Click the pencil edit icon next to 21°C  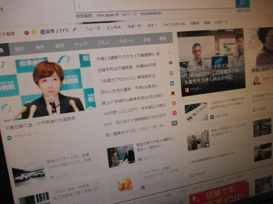click(75, 29)
